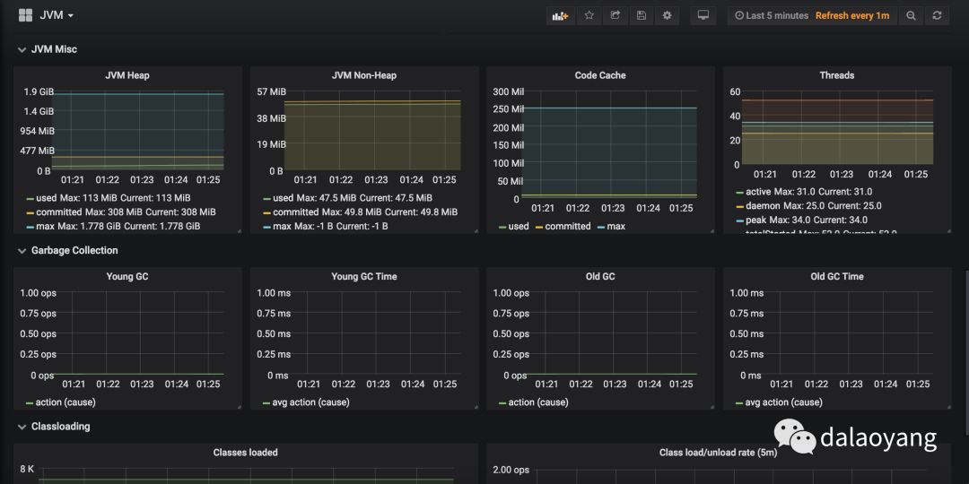
Task: Click the zoom out magnifier icon
Action: [x=911, y=15]
